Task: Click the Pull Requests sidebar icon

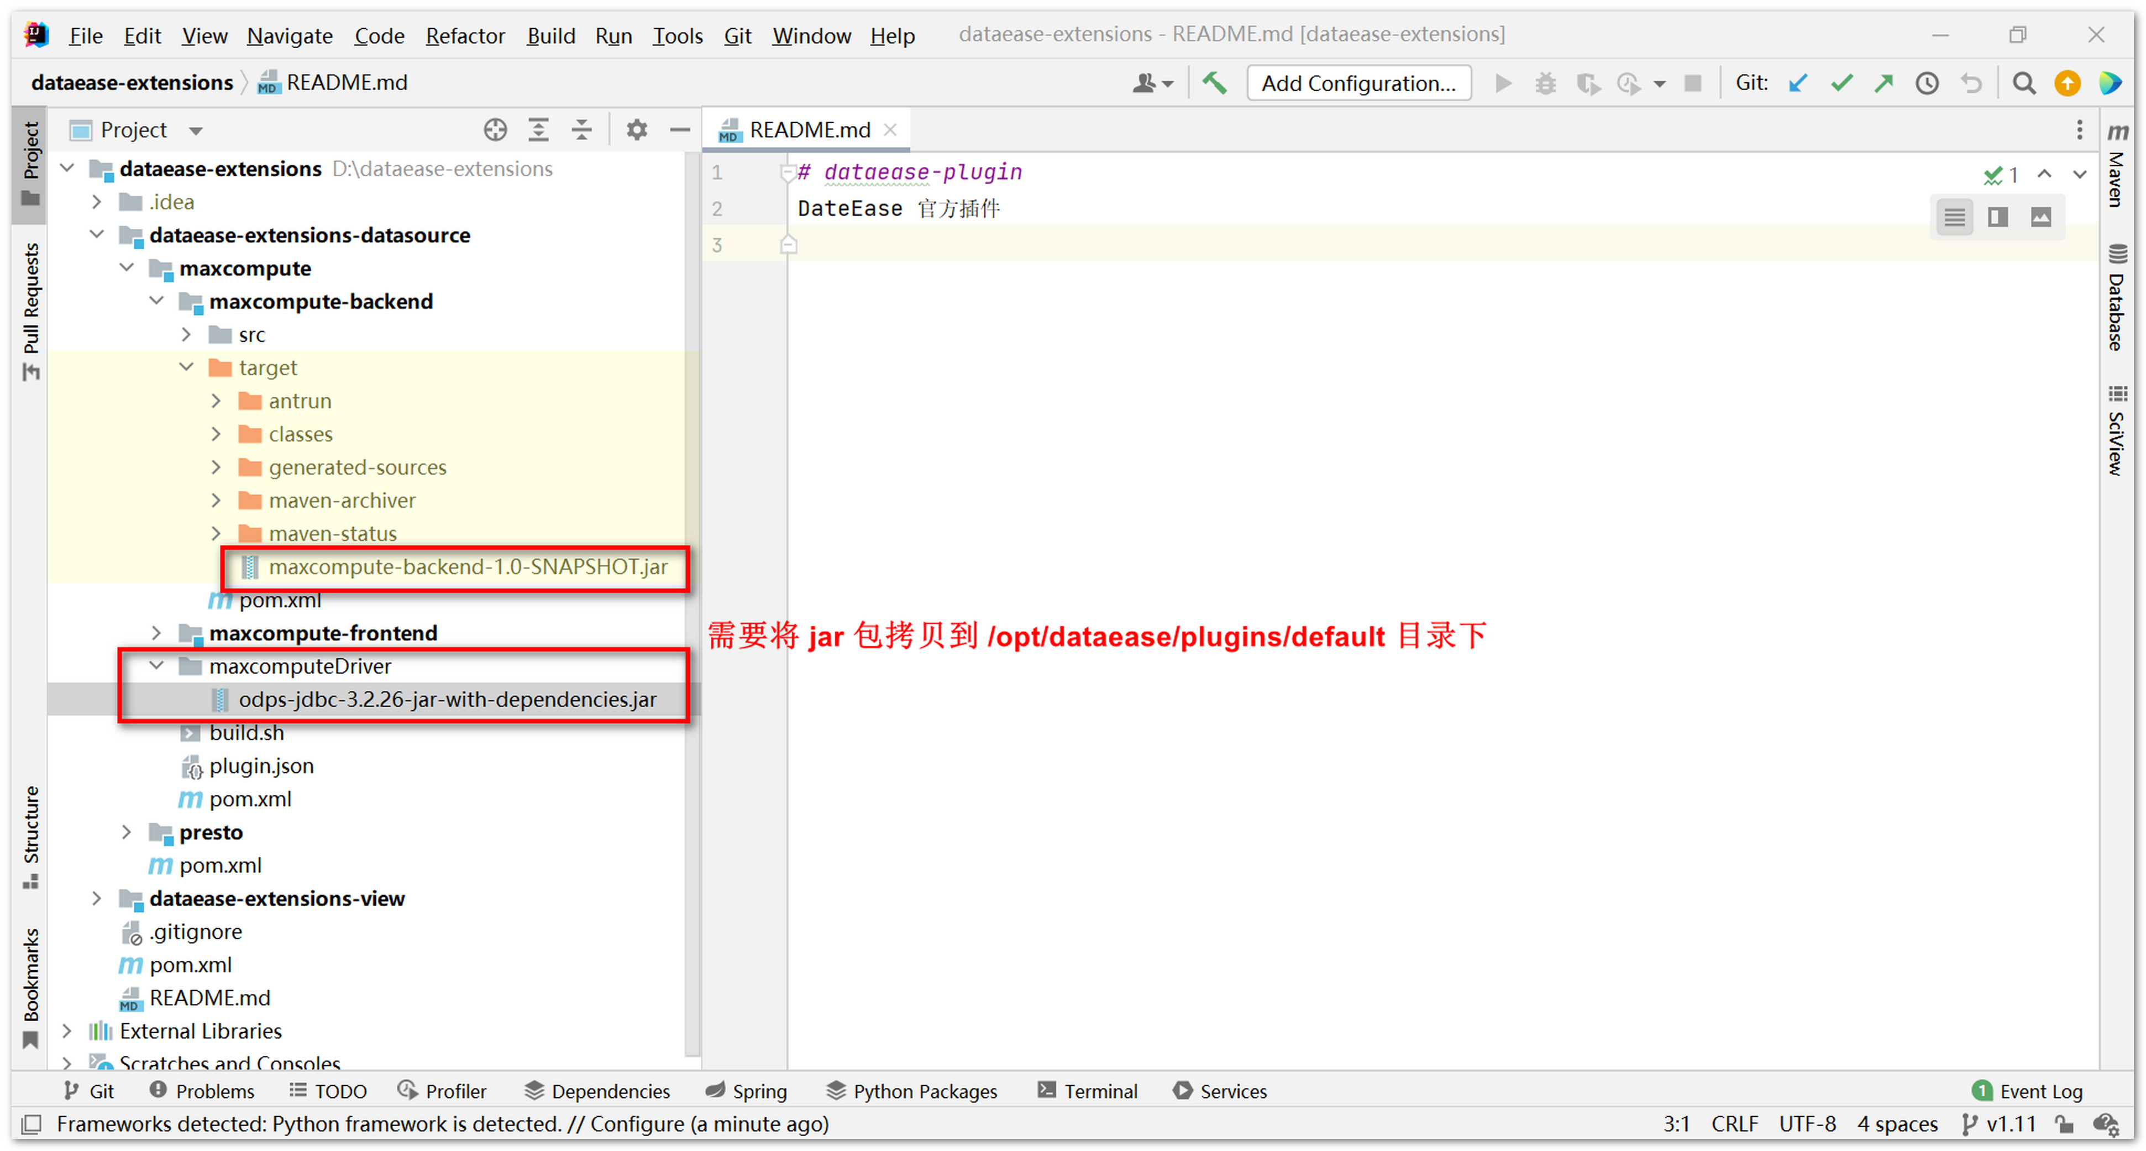Action: tap(23, 297)
